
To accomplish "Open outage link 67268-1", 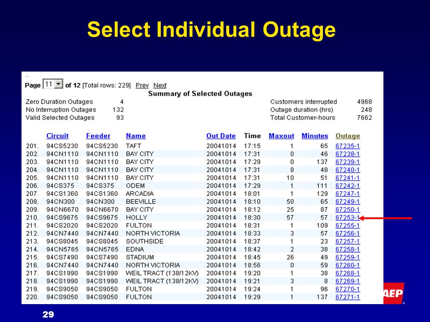I will click(348, 273).
